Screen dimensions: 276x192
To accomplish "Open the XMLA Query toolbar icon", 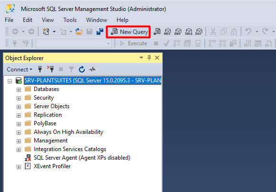I will (x=188, y=32).
